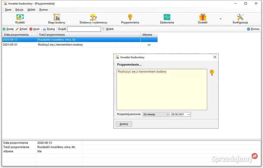Screen dimensions: 263x168
Task: Open the 'Za miesiąc' remind-again dropdown
Action: pos(156,114)
